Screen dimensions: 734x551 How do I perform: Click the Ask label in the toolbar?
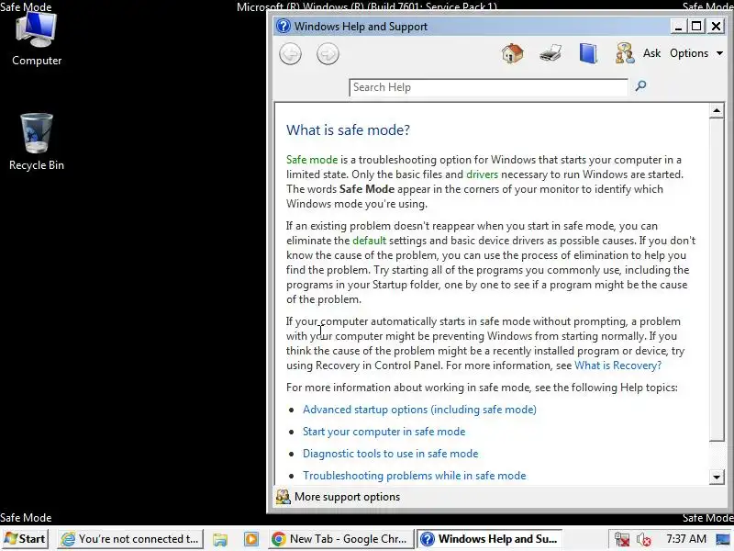coord(651,53)
